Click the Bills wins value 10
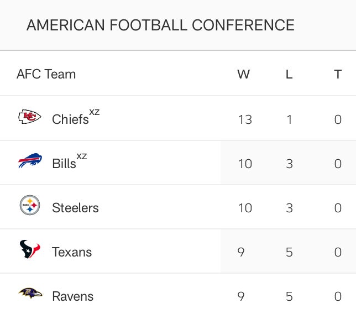The image size is (356, 314). (244, 164)
